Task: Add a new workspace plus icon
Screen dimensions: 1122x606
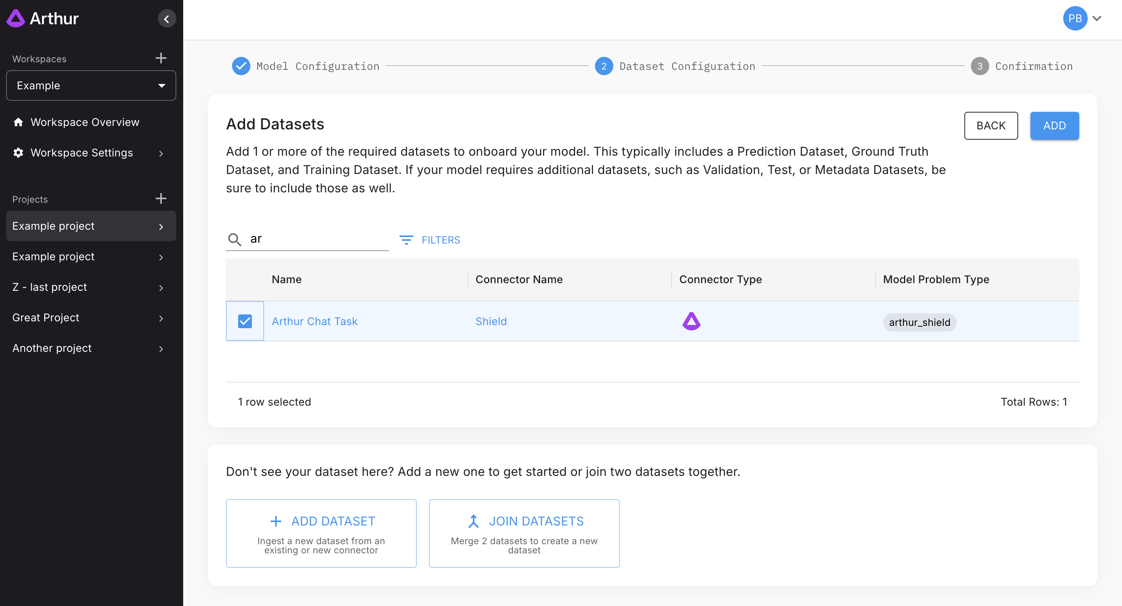Action: tap(161, 58)
